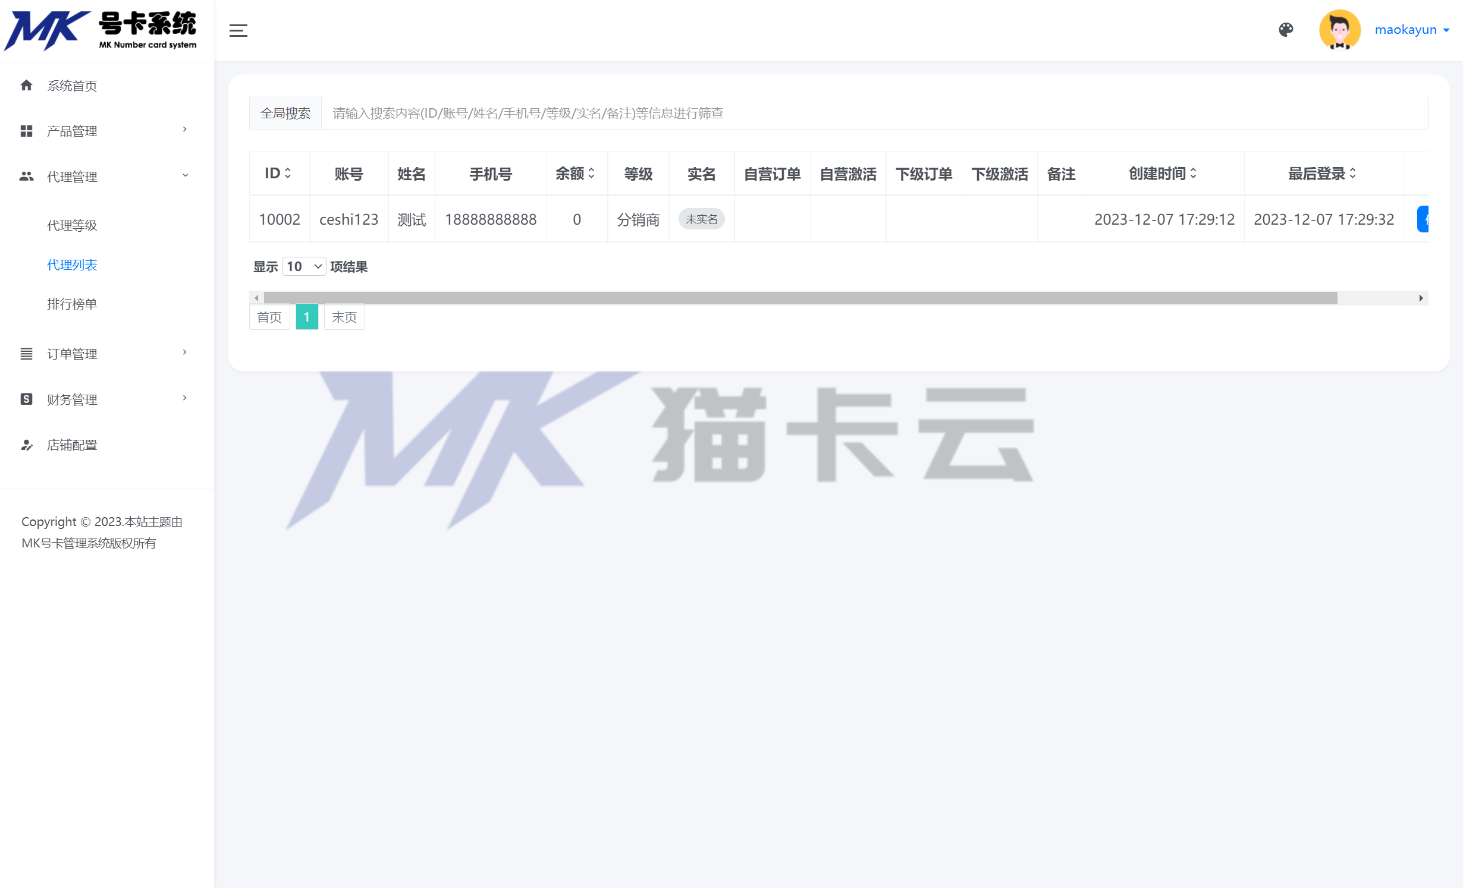Sort the table by ID column

point(278,174)
